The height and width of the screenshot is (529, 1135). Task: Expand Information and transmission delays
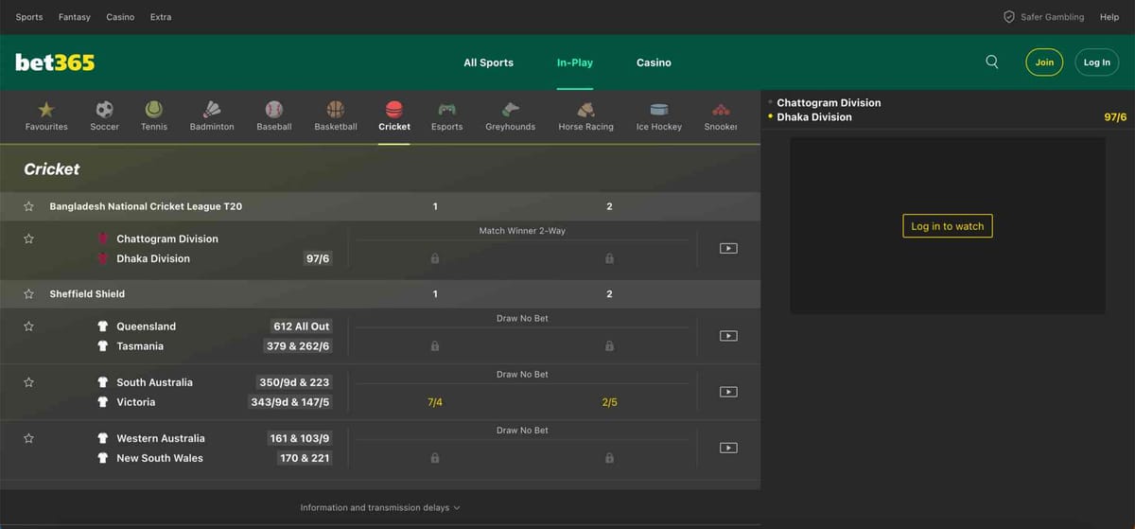coord(380,507)
